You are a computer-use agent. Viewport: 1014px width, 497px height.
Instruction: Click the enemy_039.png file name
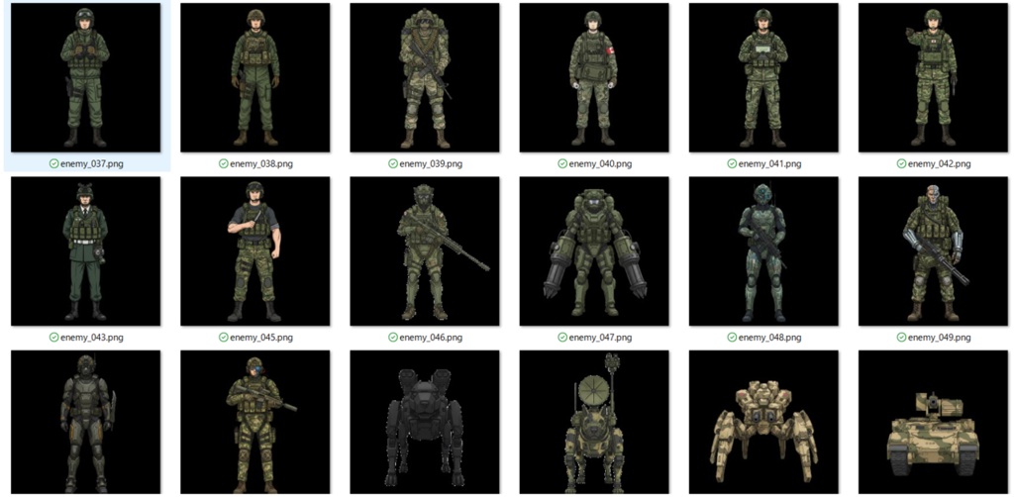(x=431, y=164)
